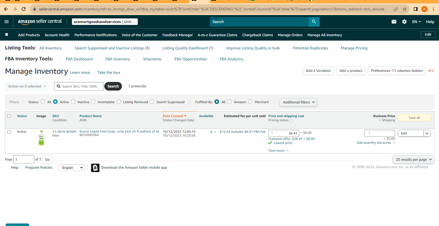
Task: Click the Pricing status info icon
Action: pyautogui.click(x=291, y=121)
